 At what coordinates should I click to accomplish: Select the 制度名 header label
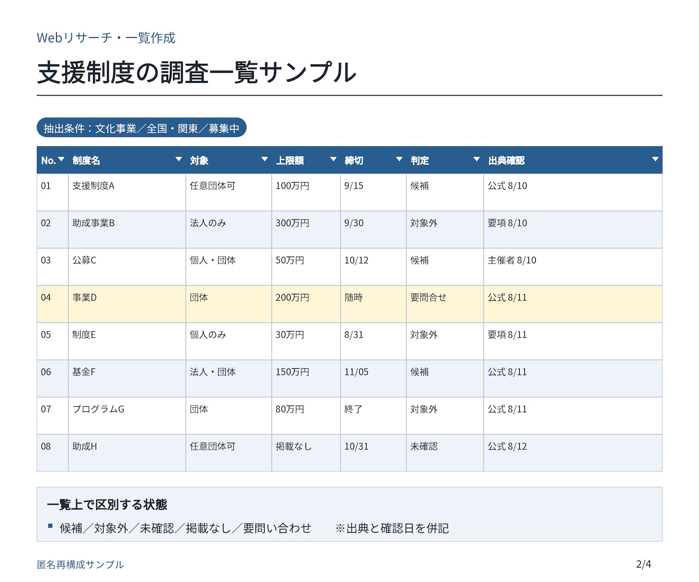(x=87, y=161)
